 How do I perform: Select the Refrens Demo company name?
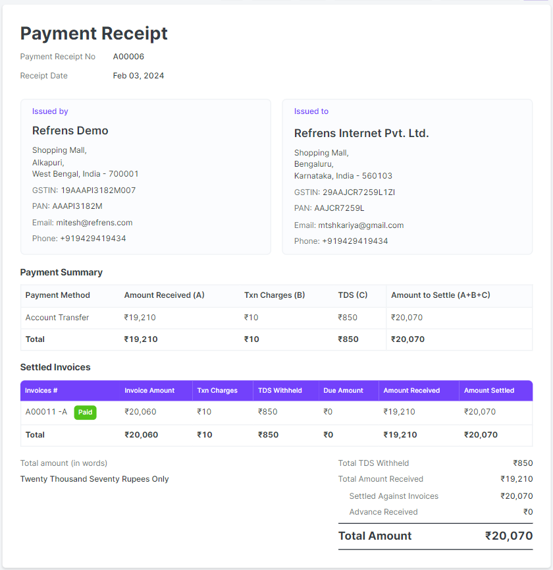(70, 130)
